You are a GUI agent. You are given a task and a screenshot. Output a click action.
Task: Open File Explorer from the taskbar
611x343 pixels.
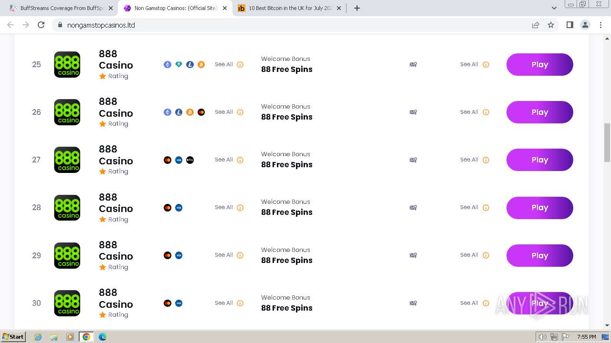[x=54, y=337]
